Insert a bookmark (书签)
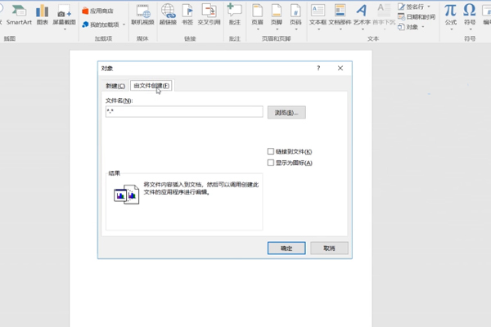This screenshot has height=327, width=491. pos(187,15)
